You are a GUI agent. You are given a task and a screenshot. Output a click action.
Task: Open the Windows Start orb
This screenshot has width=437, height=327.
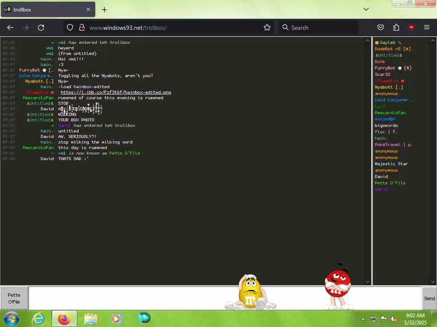click(11, 318)
